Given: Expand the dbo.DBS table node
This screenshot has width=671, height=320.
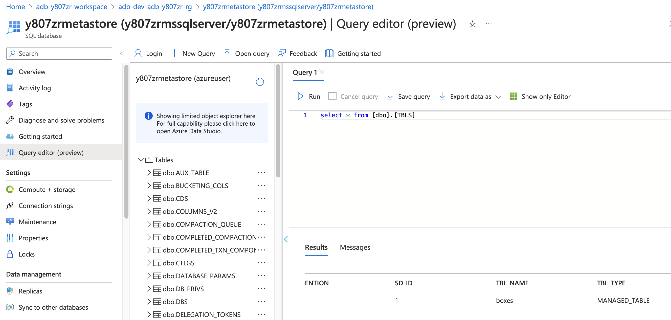Looking at the screenshot, I should (149, 301).
